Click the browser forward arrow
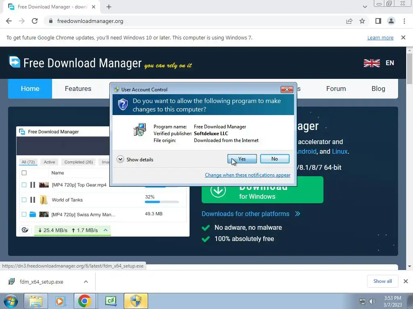 click(22, 21)
